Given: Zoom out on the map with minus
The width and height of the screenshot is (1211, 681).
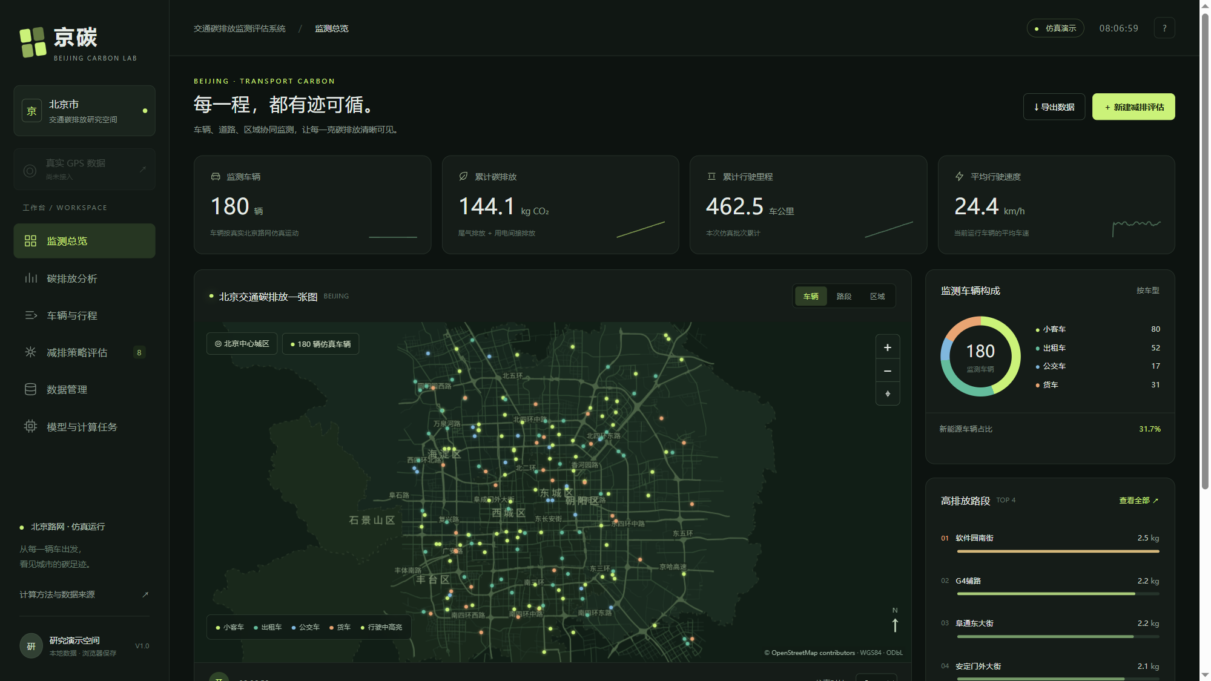Looking at the screenshot, I should tap(888, 371).
